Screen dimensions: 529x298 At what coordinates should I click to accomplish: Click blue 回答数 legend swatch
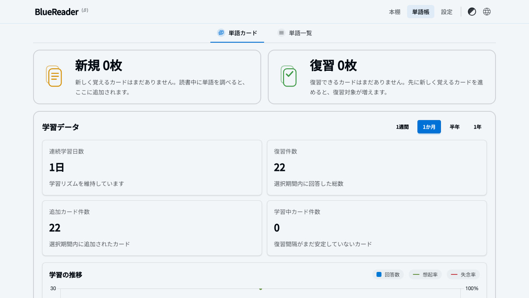coord(379,274)
